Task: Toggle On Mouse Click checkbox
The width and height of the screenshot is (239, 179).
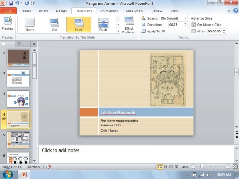Action: [x=193, y=25]
